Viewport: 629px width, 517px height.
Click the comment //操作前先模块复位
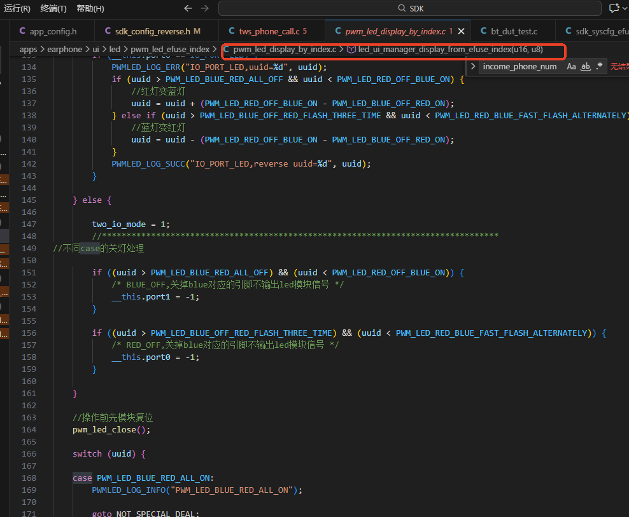click(113, 418)
